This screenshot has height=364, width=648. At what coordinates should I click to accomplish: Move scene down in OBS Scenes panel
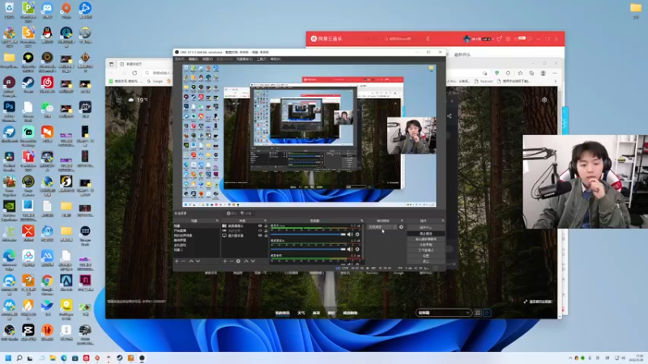[198, 261]
